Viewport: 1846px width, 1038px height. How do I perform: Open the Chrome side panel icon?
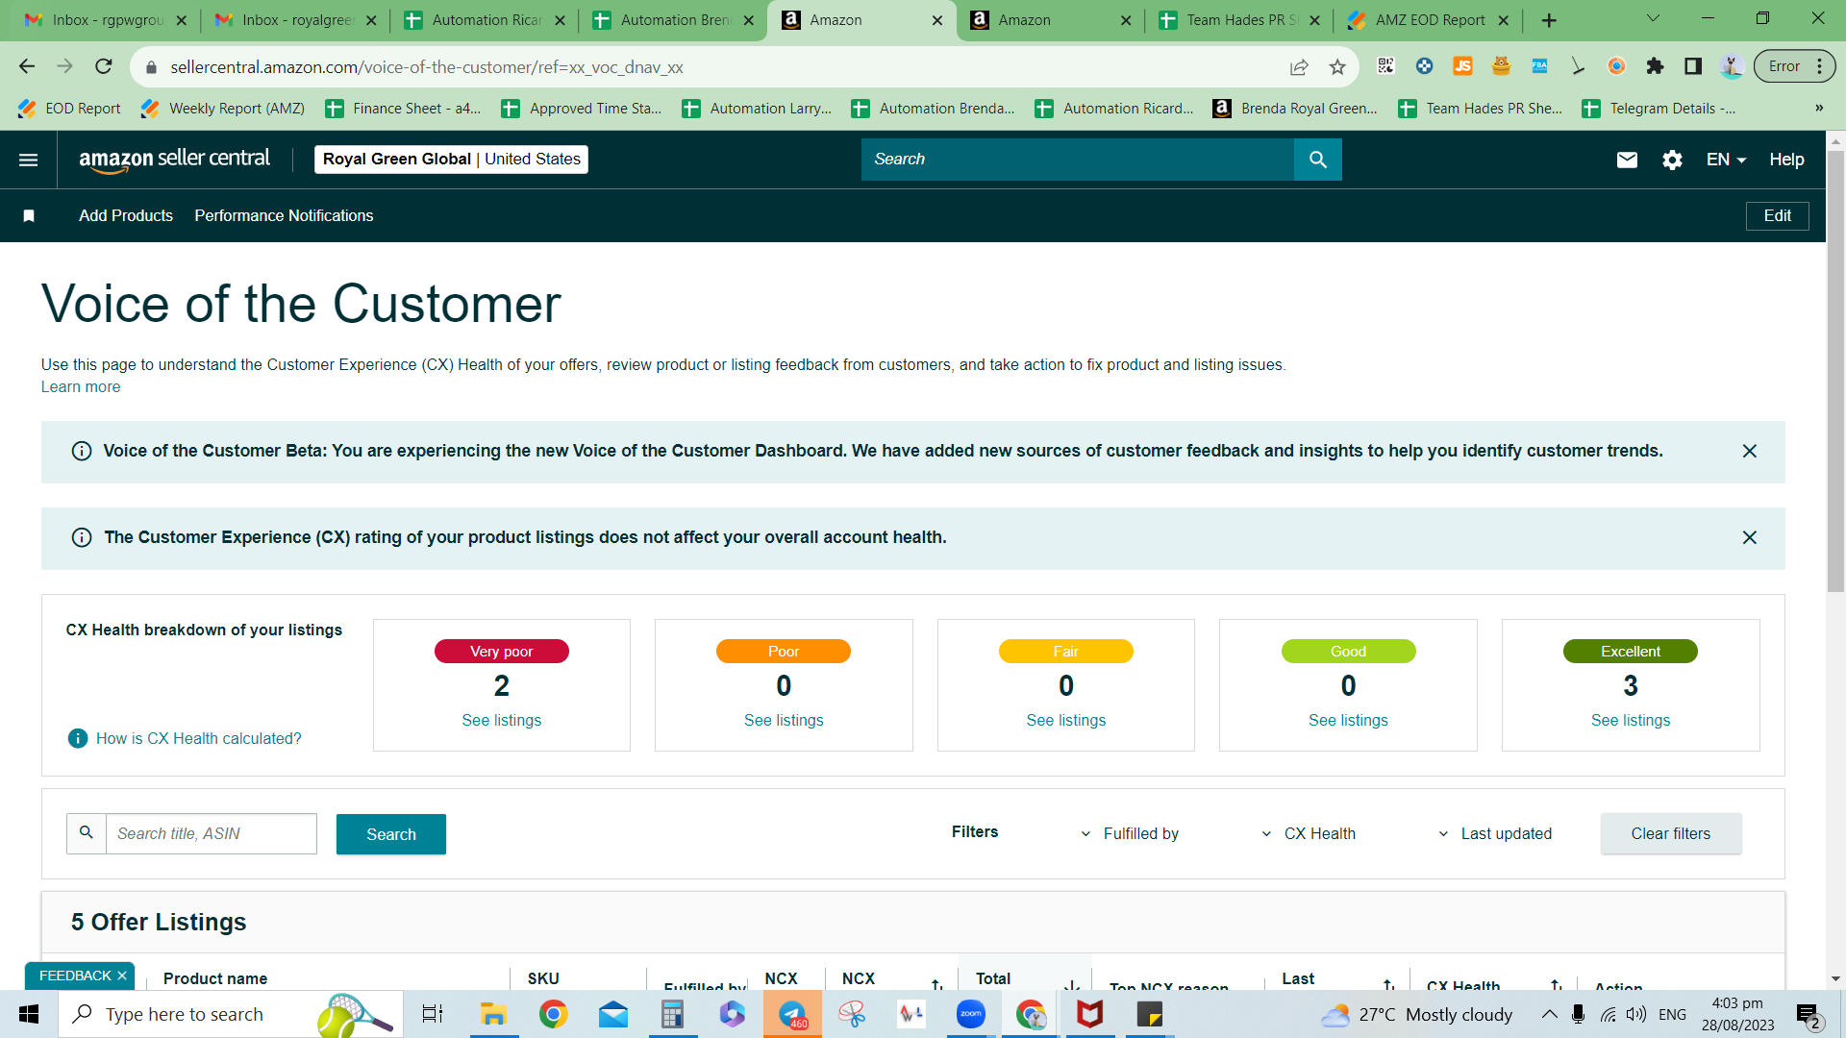1693,66
